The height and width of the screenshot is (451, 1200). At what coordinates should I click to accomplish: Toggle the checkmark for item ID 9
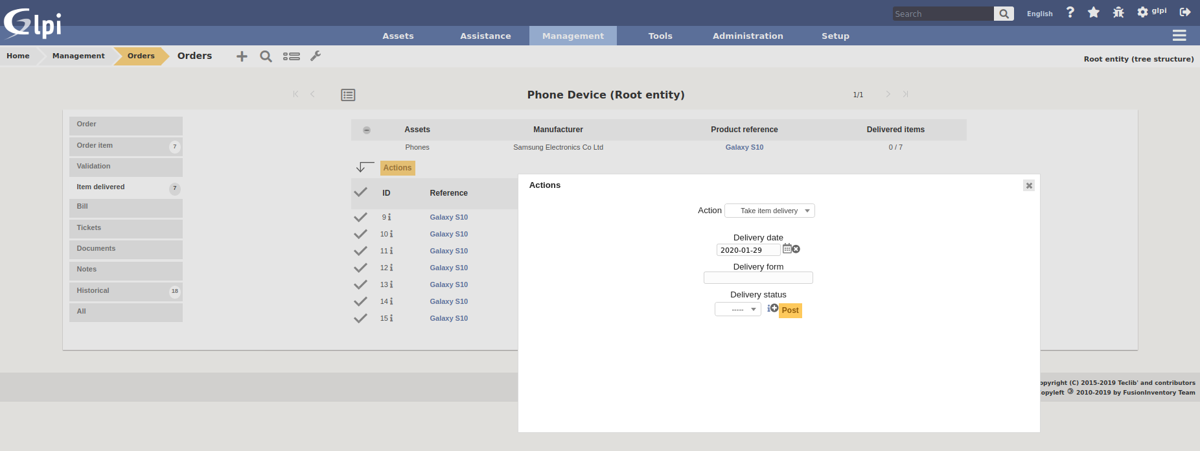point(360,217)
